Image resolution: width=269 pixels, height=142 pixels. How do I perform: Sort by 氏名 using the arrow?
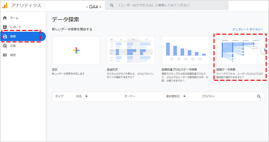coord(86,96)
